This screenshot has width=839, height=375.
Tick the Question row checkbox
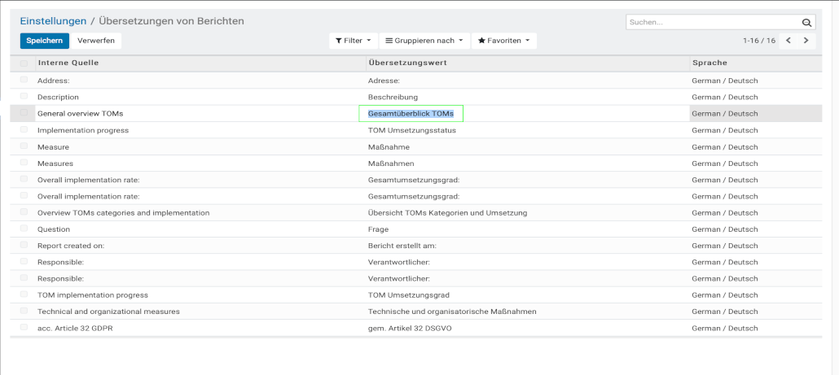coord(24,229)
